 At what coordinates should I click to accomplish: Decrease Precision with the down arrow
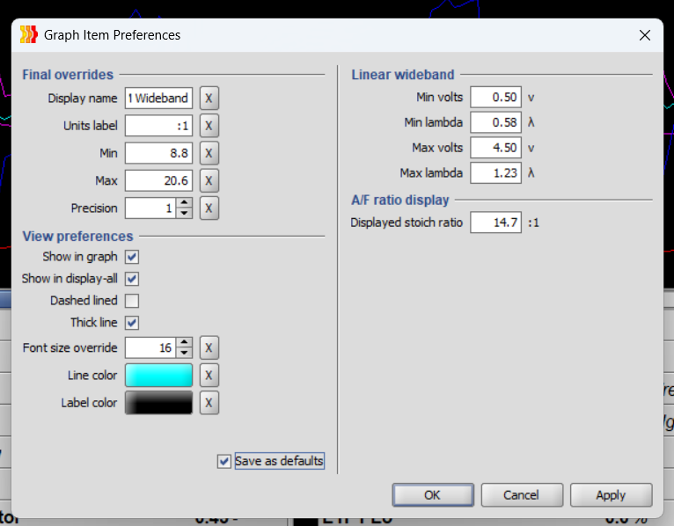click(x=185, y=213)
